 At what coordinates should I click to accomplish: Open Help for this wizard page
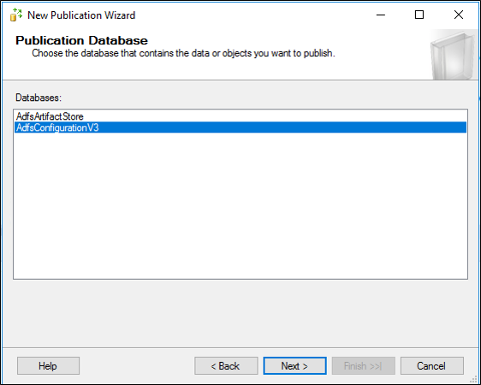click(x=48, y=365)
